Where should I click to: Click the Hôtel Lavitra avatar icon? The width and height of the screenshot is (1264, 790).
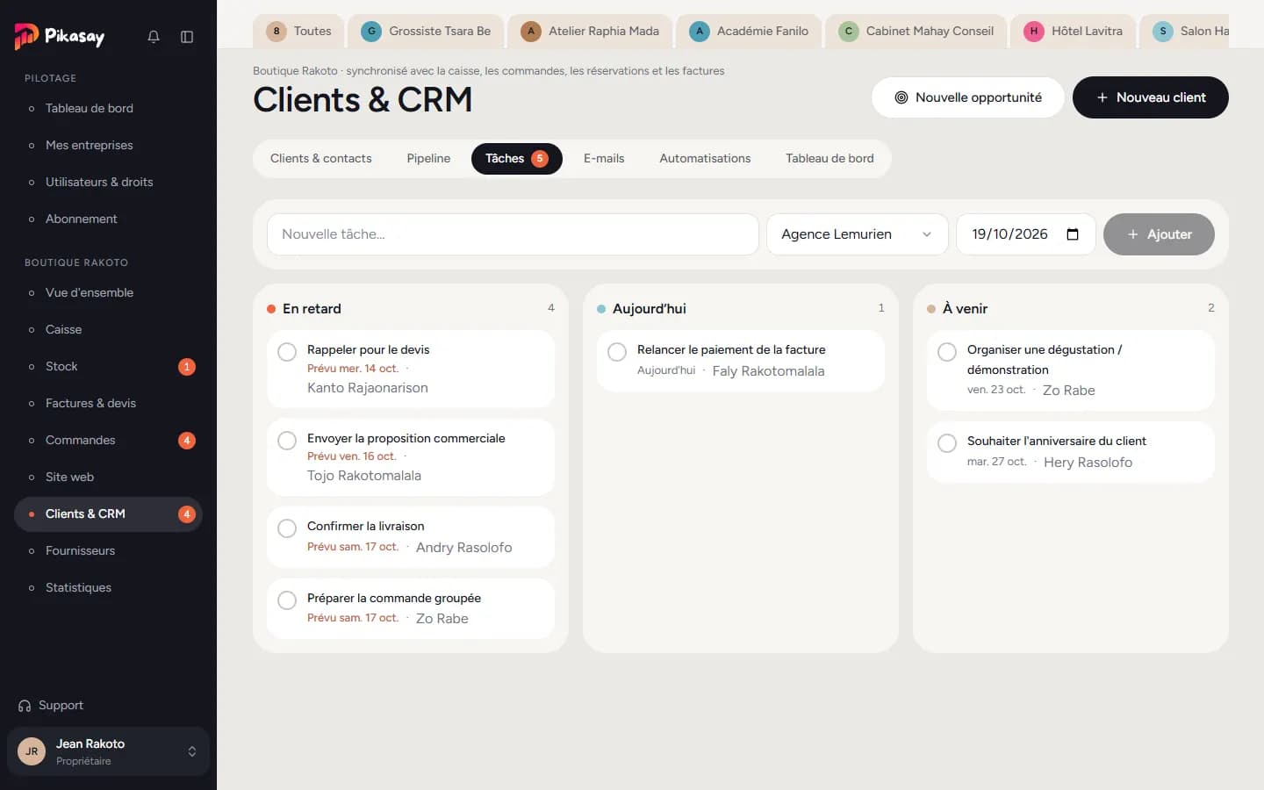(x=1034, y=32)
